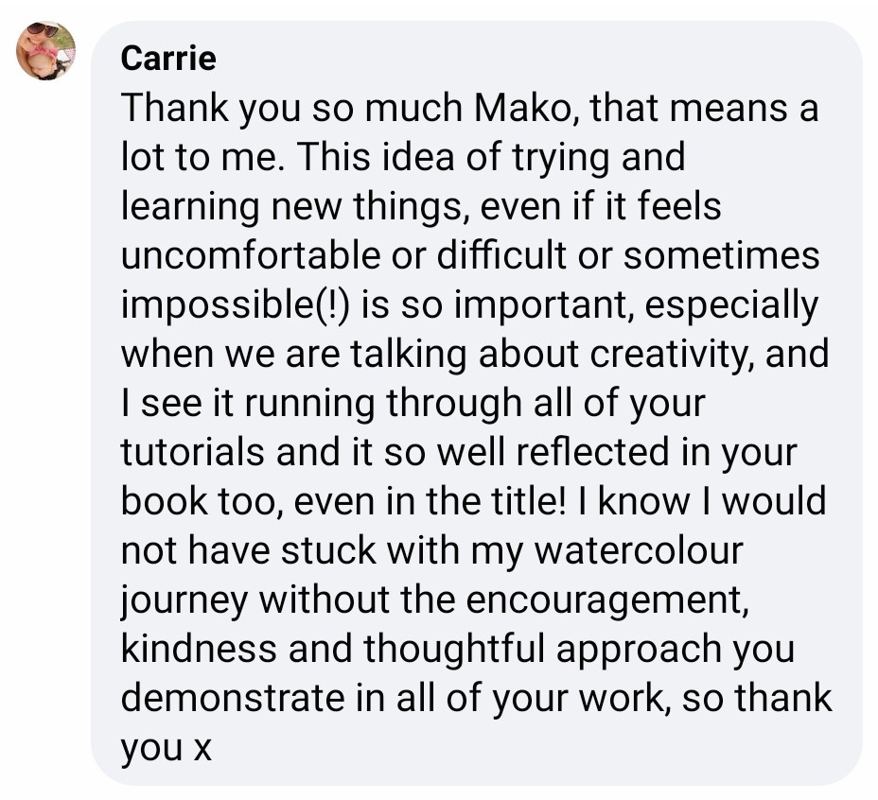Image resolution: width=878 pixels, height=800 pixels.
Task: Open Carrie's profile picture avatar
Action: click(46, 51)
